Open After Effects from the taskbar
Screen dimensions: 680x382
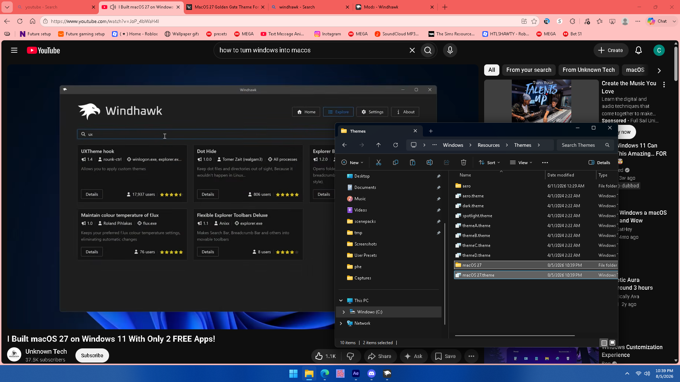tap(356, 374)
